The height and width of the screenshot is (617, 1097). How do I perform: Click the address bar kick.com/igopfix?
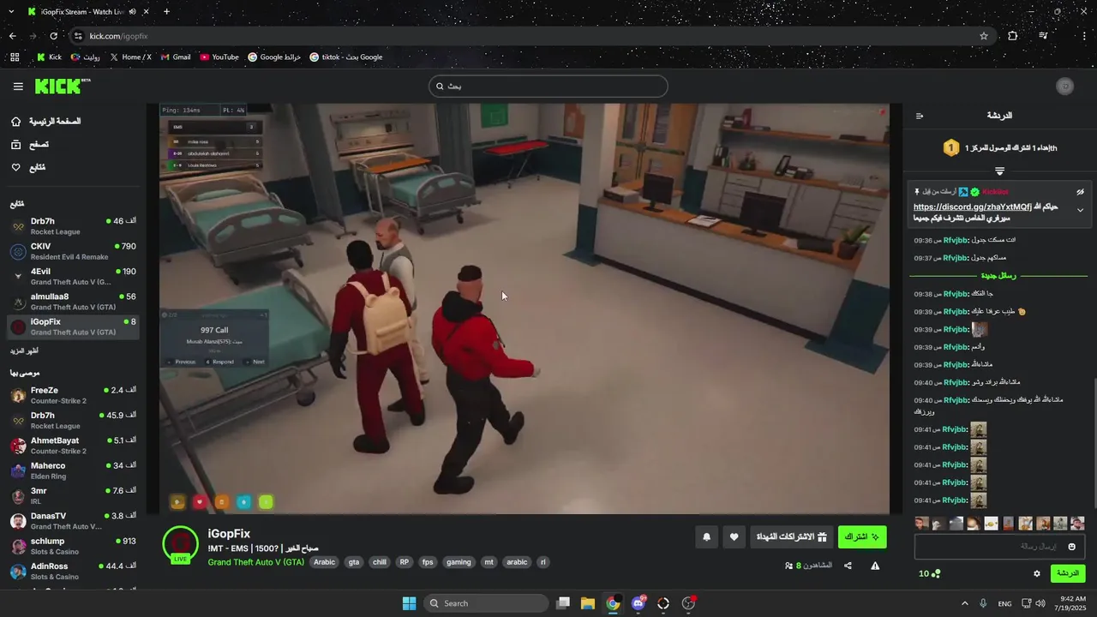click(x=118, y=36)
